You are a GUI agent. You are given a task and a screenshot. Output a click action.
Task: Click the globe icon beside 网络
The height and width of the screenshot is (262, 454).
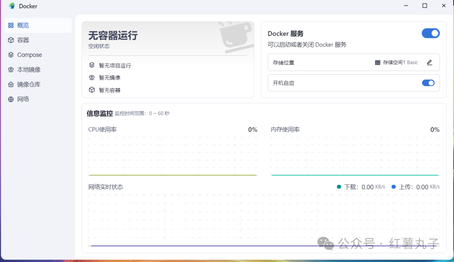tap(11, 99)
